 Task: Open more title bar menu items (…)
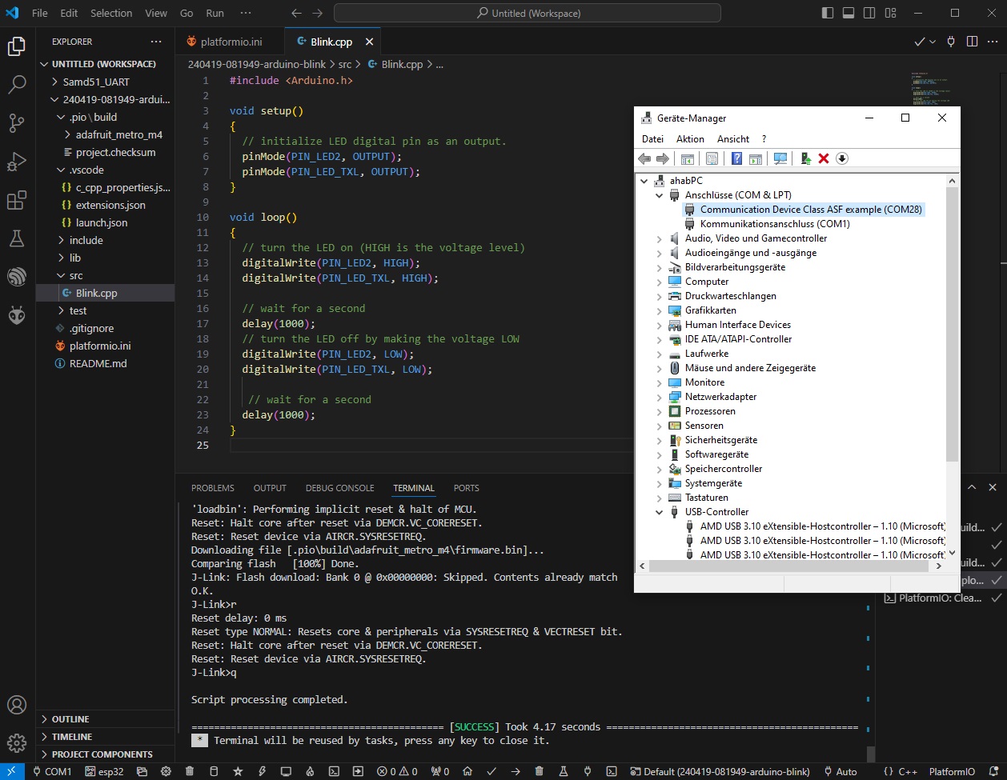pos(246,13)
